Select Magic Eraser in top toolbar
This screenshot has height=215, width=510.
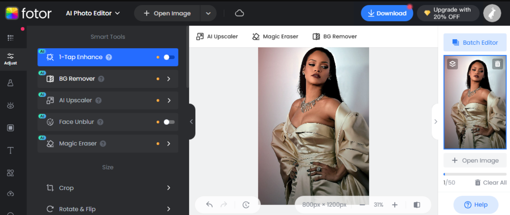(x=275, y=36)
